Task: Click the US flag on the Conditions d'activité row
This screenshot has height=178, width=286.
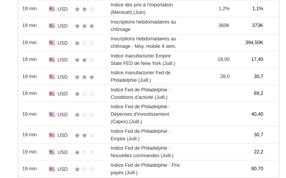Action: click(x=52, y=94)
